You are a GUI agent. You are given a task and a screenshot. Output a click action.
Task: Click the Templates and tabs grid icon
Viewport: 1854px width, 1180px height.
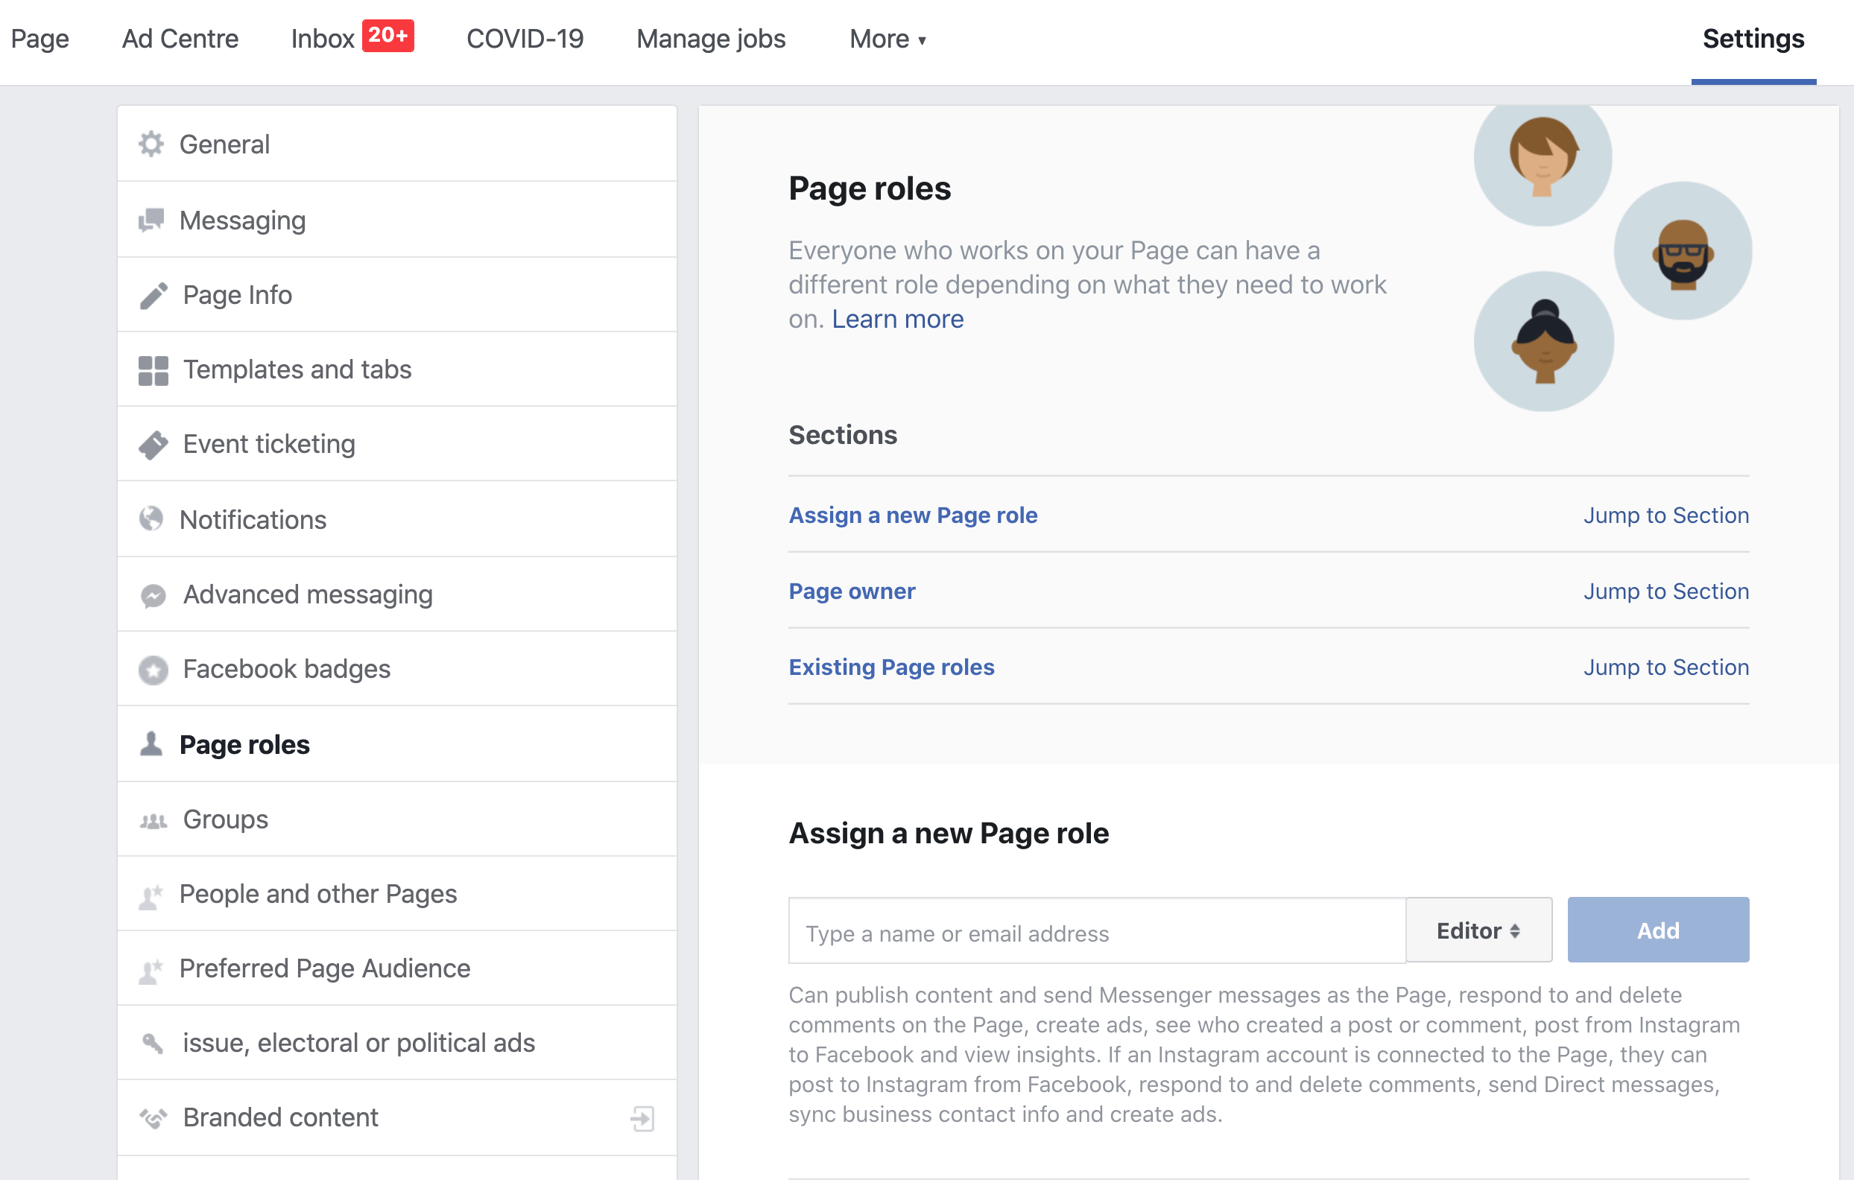pyautogui.click(x=153, y=369)
